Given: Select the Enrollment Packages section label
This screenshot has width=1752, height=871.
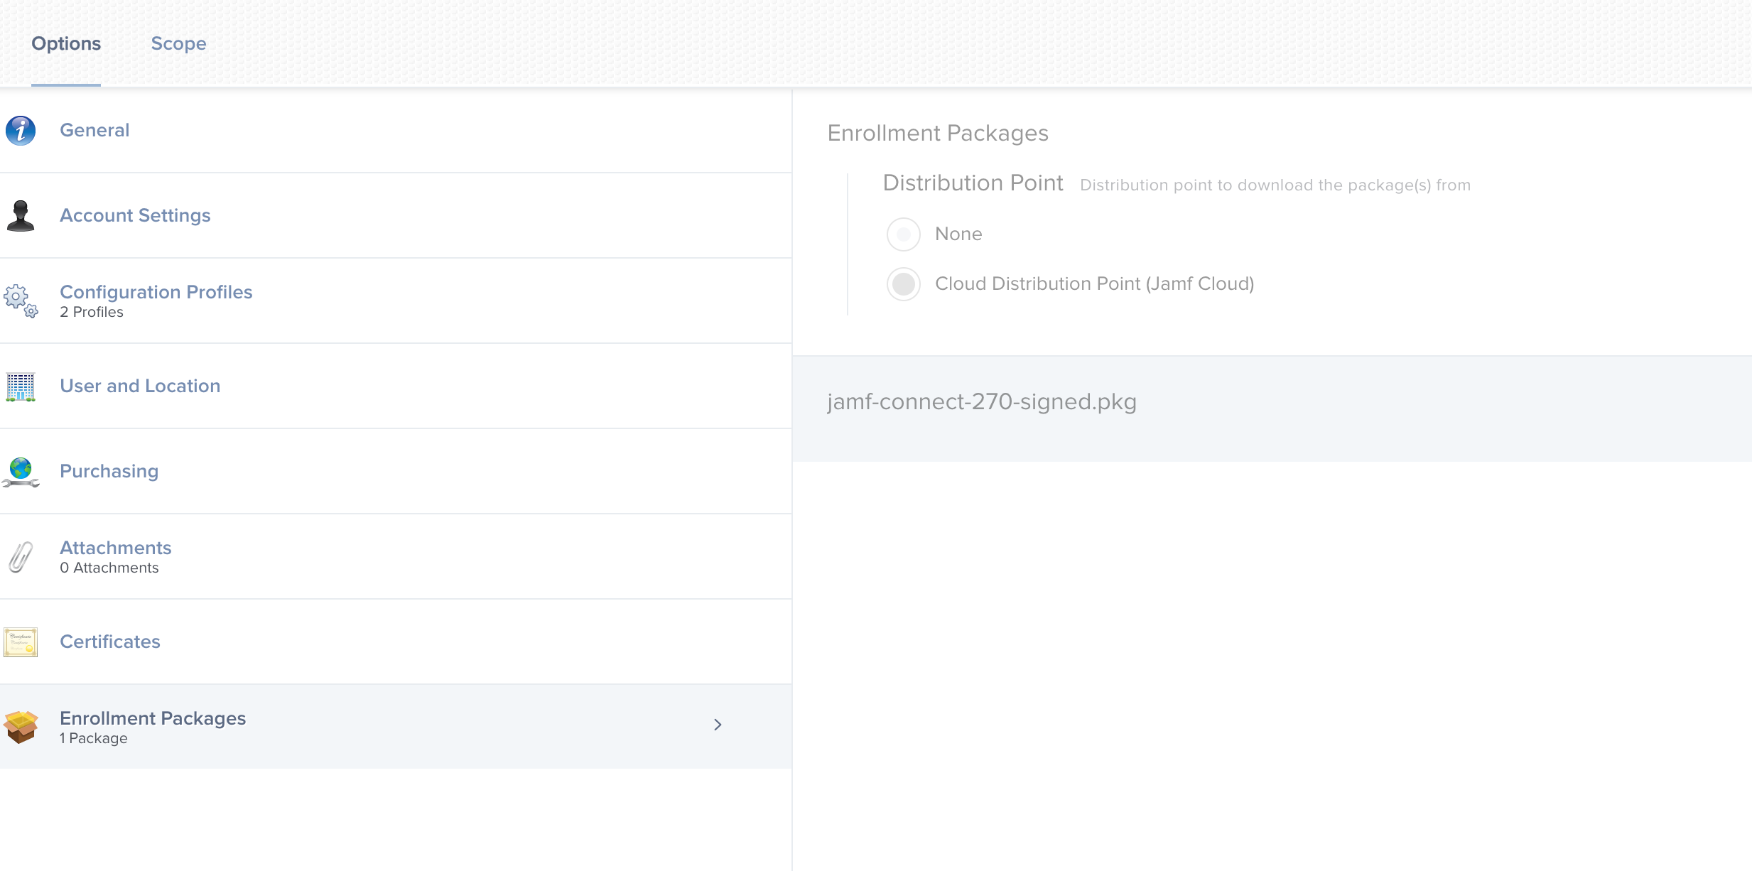Looking at the screenshot, I should click(153, 718).
